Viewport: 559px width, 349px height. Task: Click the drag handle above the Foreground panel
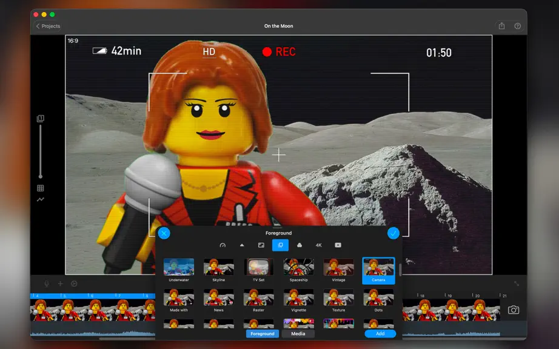coord(278,228)
